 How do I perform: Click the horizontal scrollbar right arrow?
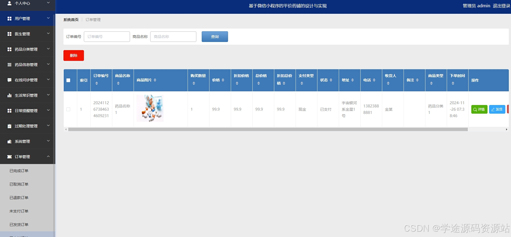[x=506, y=130]
